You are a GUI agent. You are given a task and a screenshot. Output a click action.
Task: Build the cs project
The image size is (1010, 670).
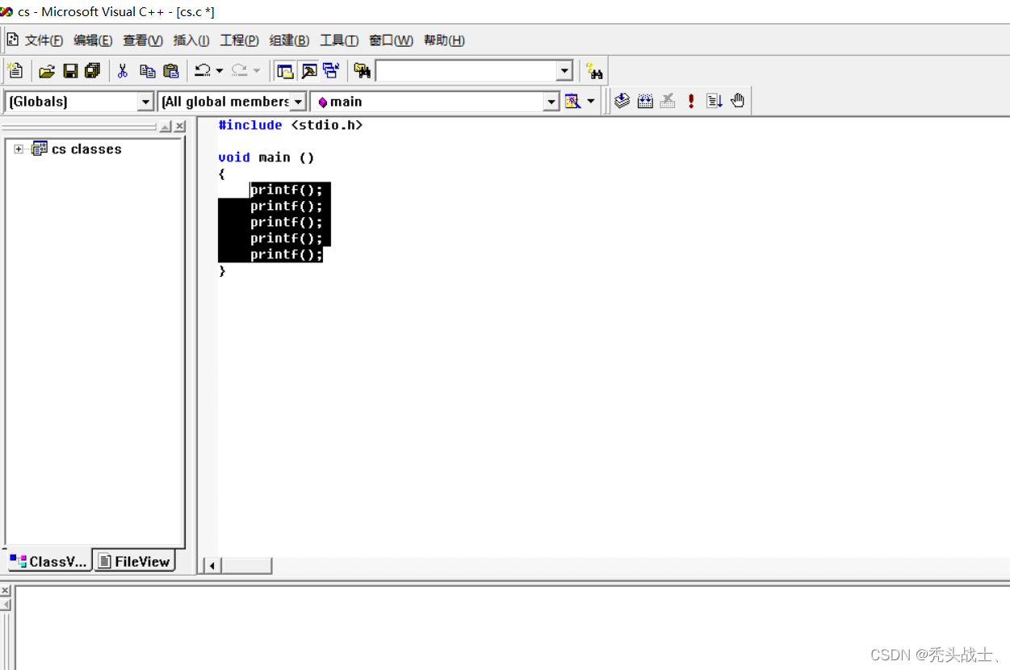[645, 100]
